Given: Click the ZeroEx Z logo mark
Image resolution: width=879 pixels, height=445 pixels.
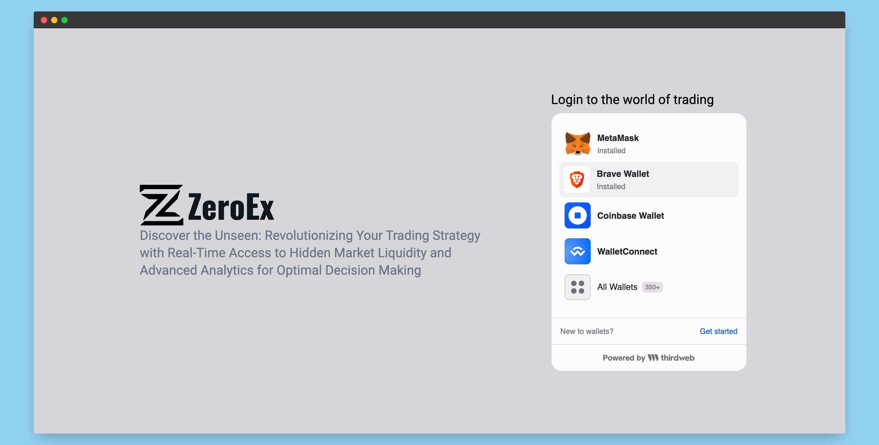Looking at the screenshot, I should click(x=161, y=205).
